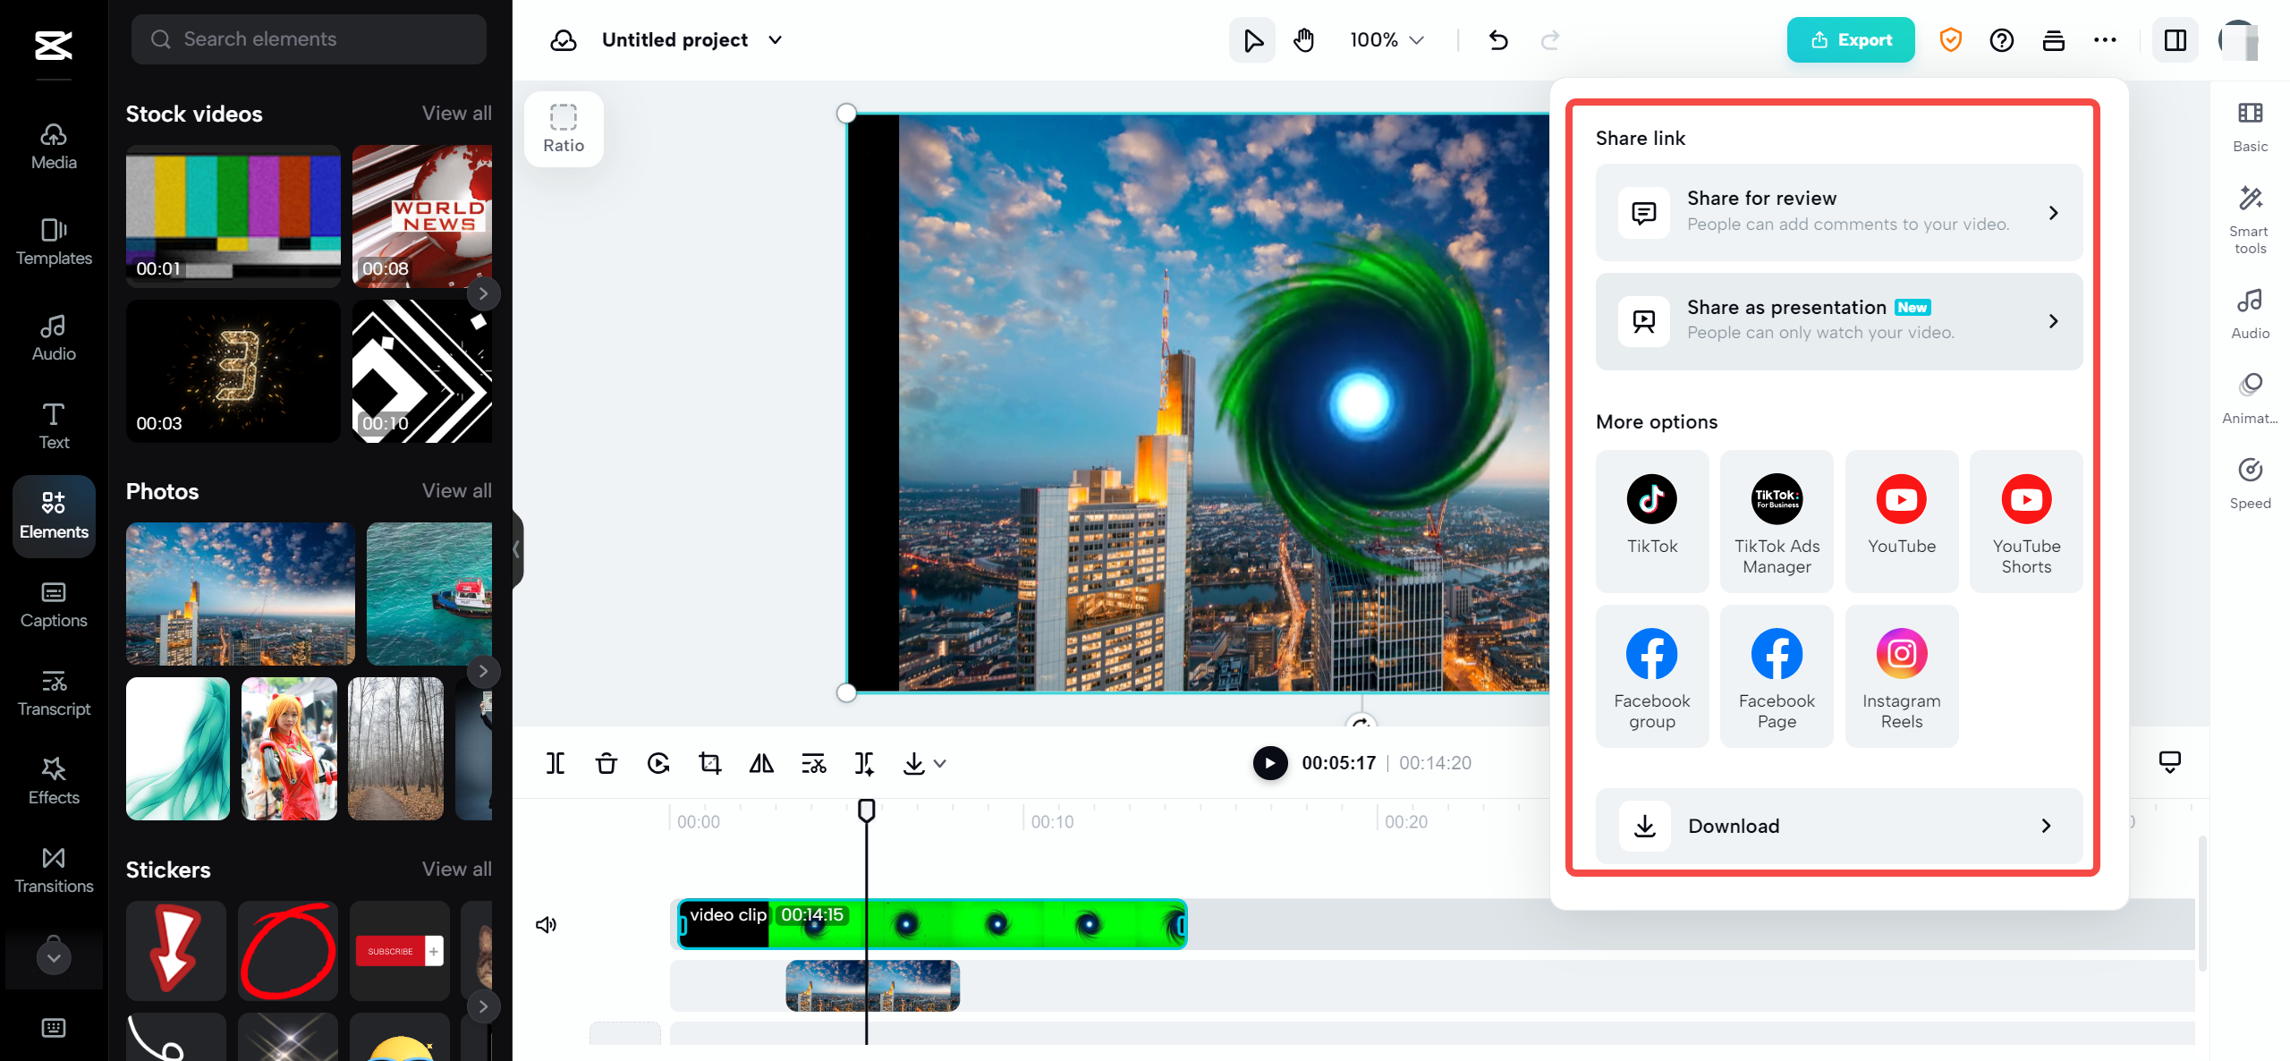
Task: Click Export button to publish project
Action: click(x=1851, y=39)
